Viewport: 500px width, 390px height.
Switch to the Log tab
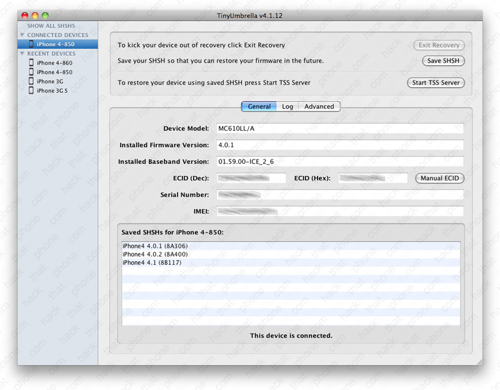[x=287, y=106]
